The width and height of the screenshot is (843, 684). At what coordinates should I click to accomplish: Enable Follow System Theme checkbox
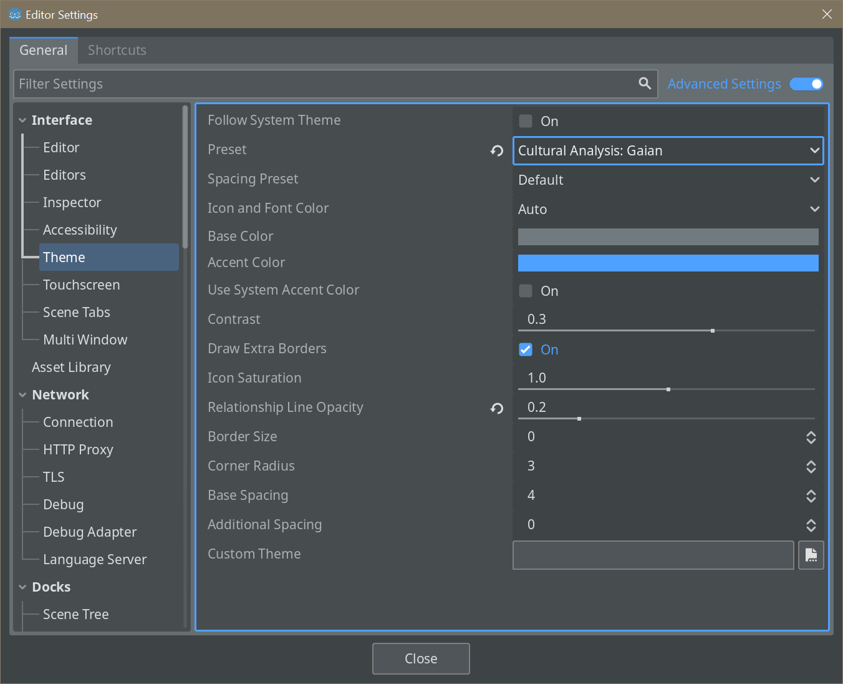(x=526, y=121)
